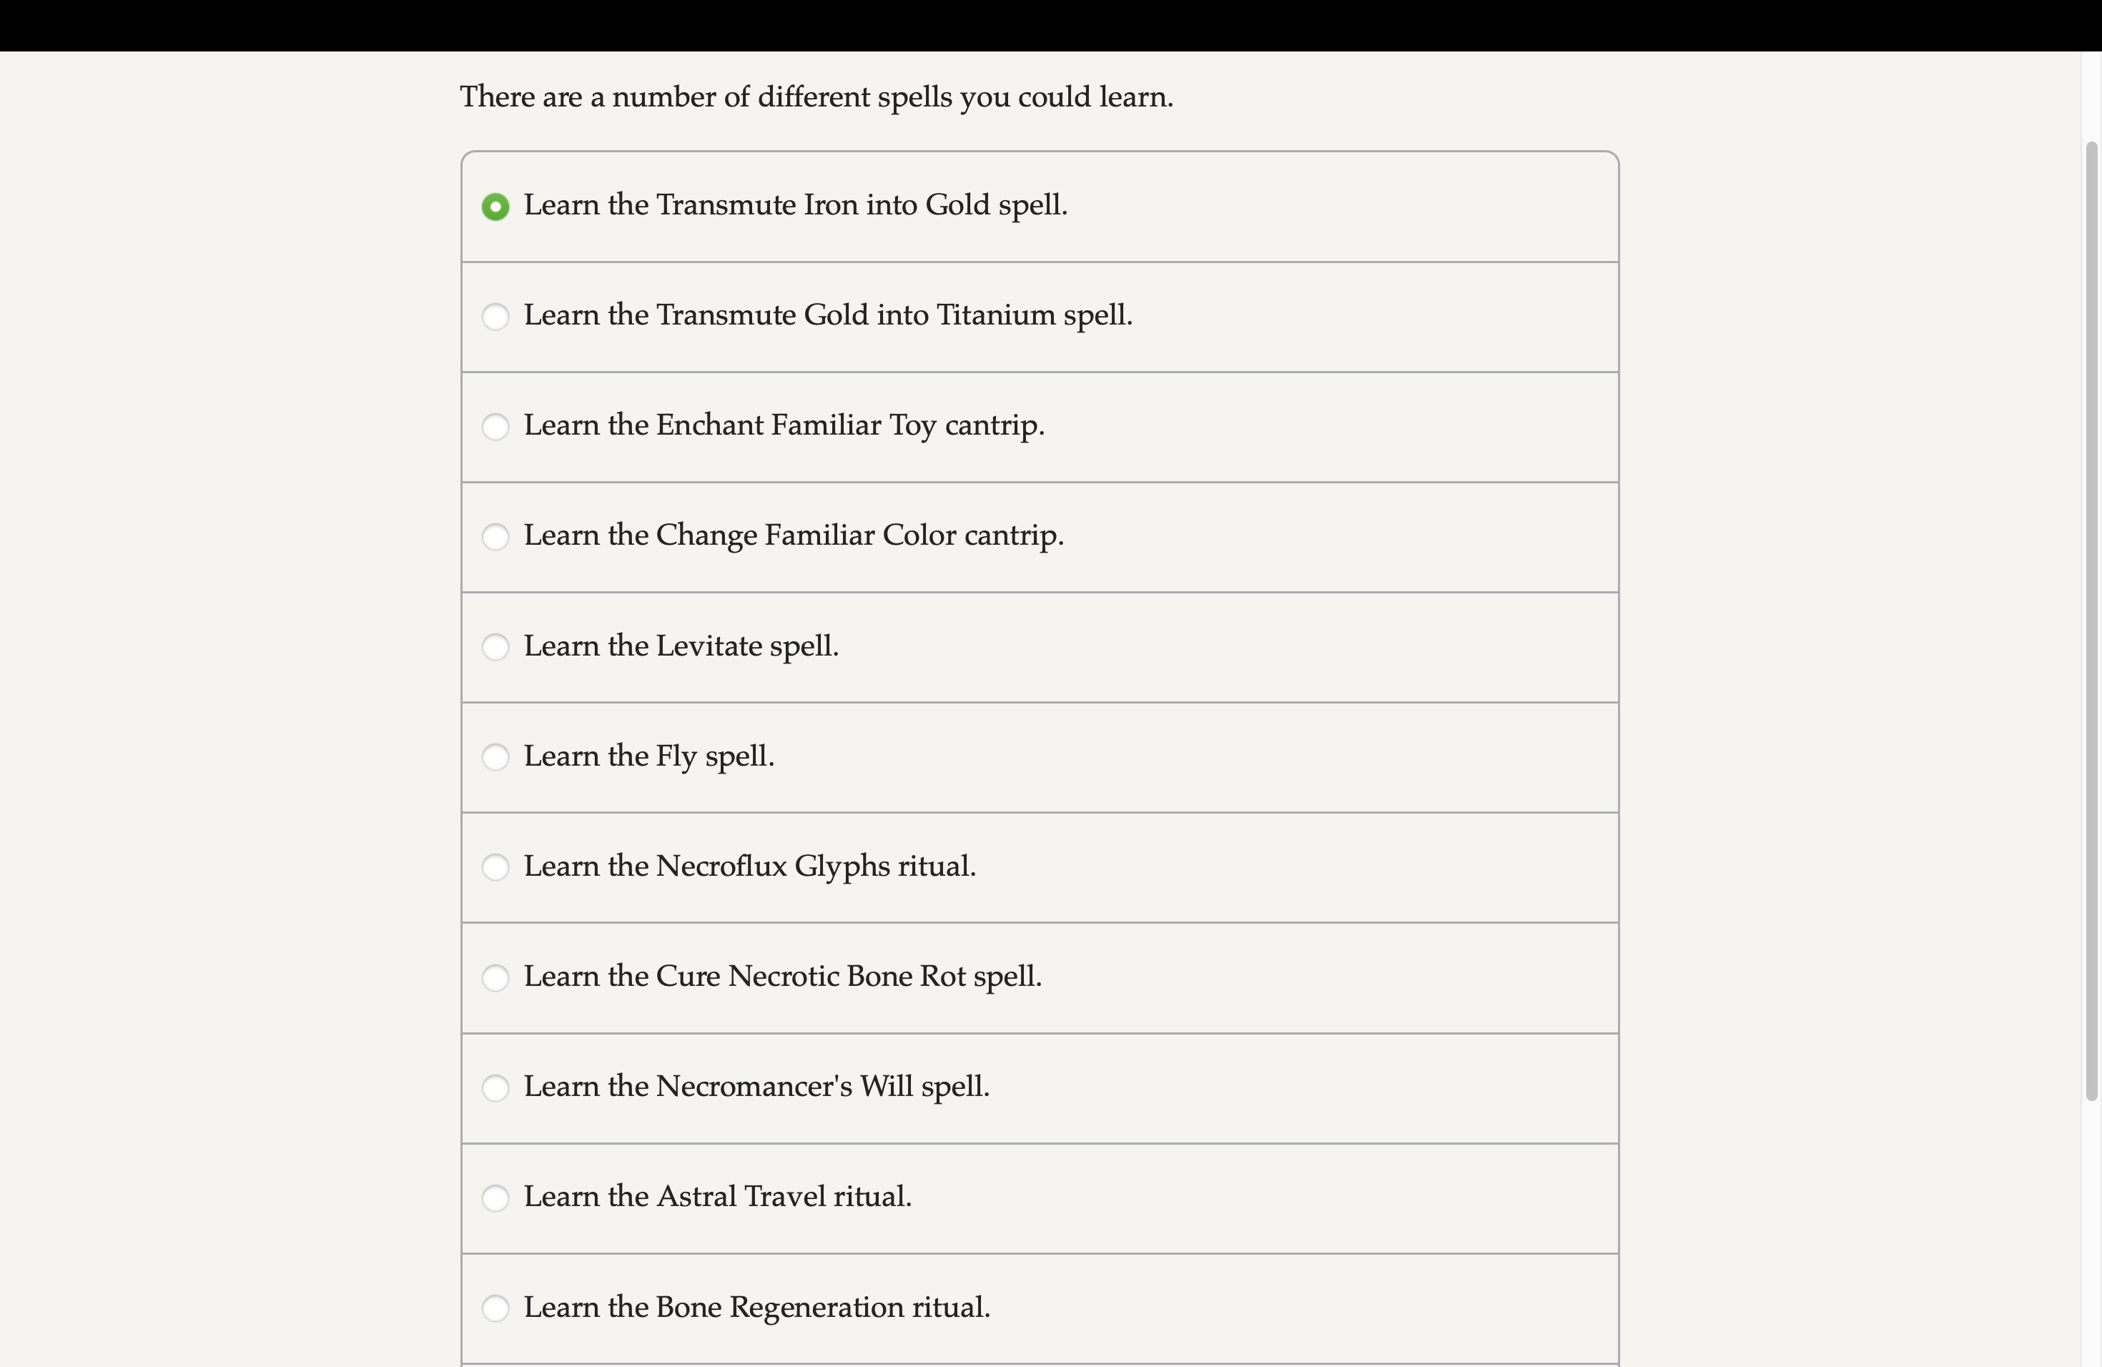The image size is (2102, 1367).
Task: Select the Fly spell option
Action: [496, 758]
